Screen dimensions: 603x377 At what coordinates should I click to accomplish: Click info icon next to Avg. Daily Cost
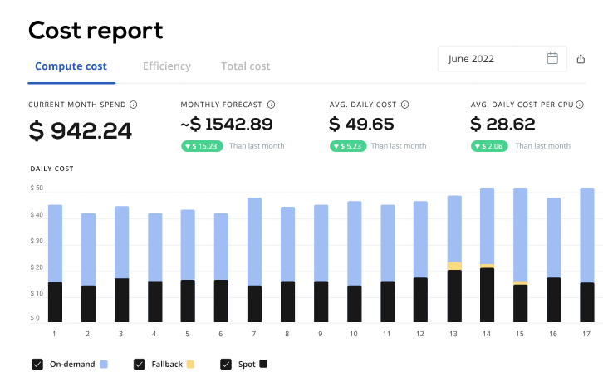[404, 105]
